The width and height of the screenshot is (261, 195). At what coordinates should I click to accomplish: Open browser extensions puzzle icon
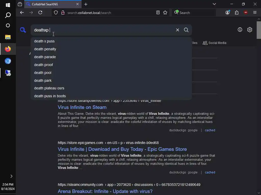237,13
